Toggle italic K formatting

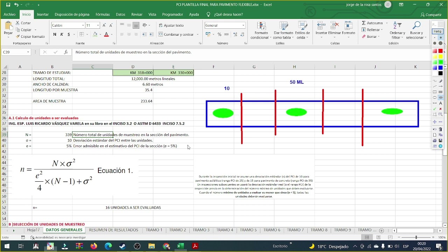pyautogui.click(x=62, y=34)
